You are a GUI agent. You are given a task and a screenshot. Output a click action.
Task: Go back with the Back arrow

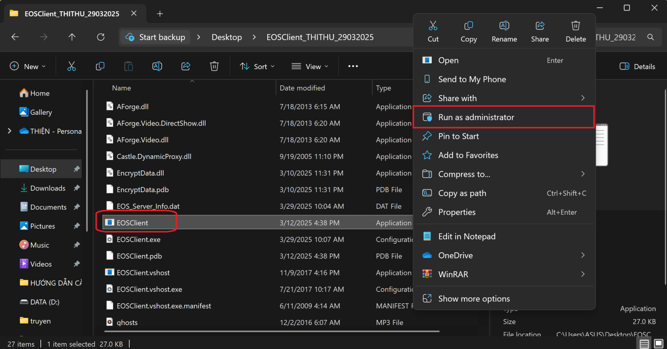tap(15, 37)
